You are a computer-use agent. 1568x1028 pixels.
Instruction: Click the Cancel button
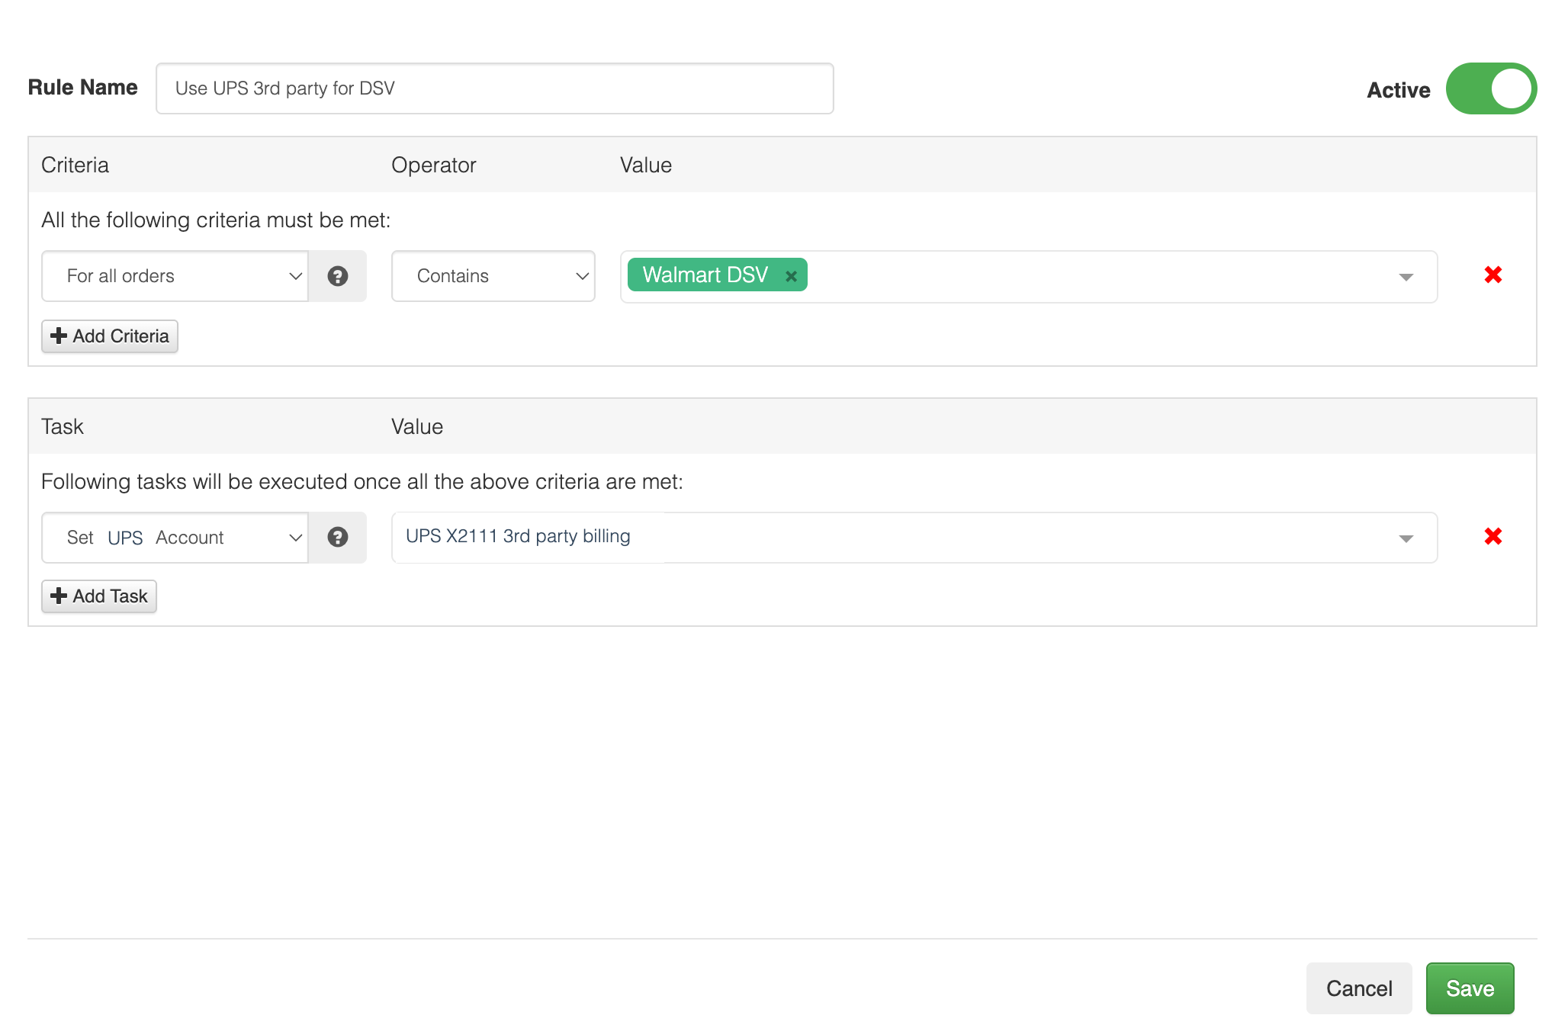tap(1358, 988)
